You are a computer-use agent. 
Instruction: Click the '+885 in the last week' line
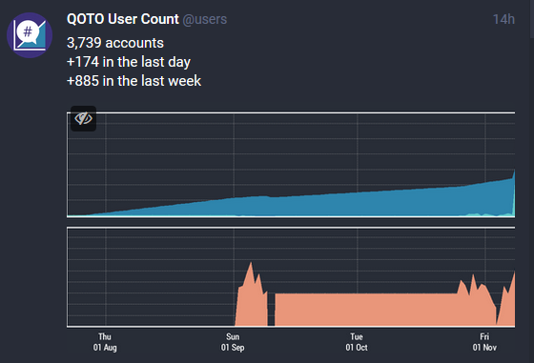click(133, 81)
